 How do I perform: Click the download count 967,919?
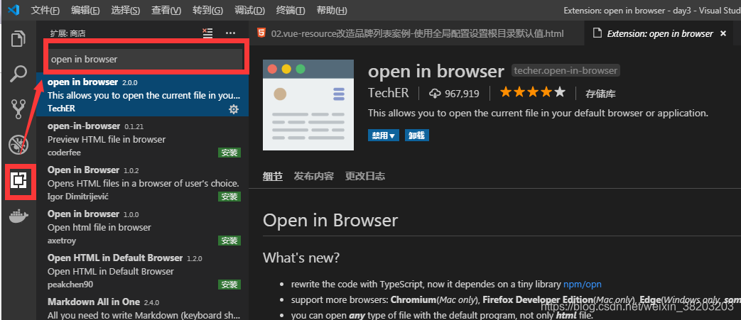pos(454,94)
